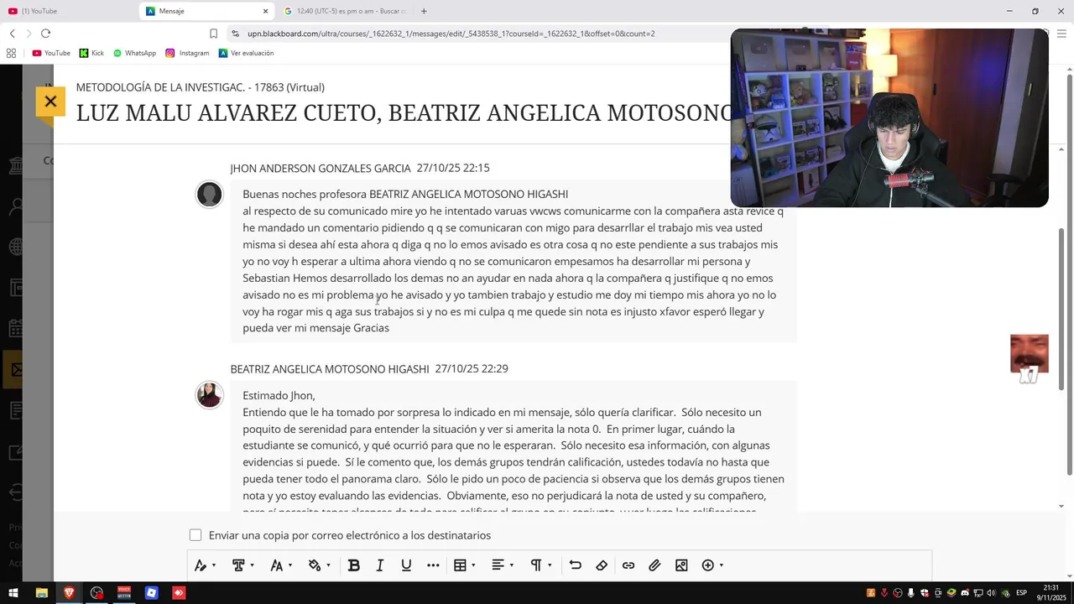Image resolution: width=1074 pixels, height=604 pixels.
Task: Reload the Blackboard page
Action: tap(45, 34)
